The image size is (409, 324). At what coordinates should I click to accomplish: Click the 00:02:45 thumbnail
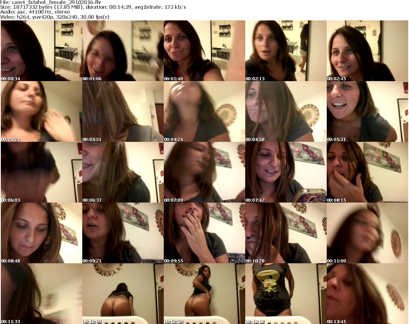coord(367,51)
